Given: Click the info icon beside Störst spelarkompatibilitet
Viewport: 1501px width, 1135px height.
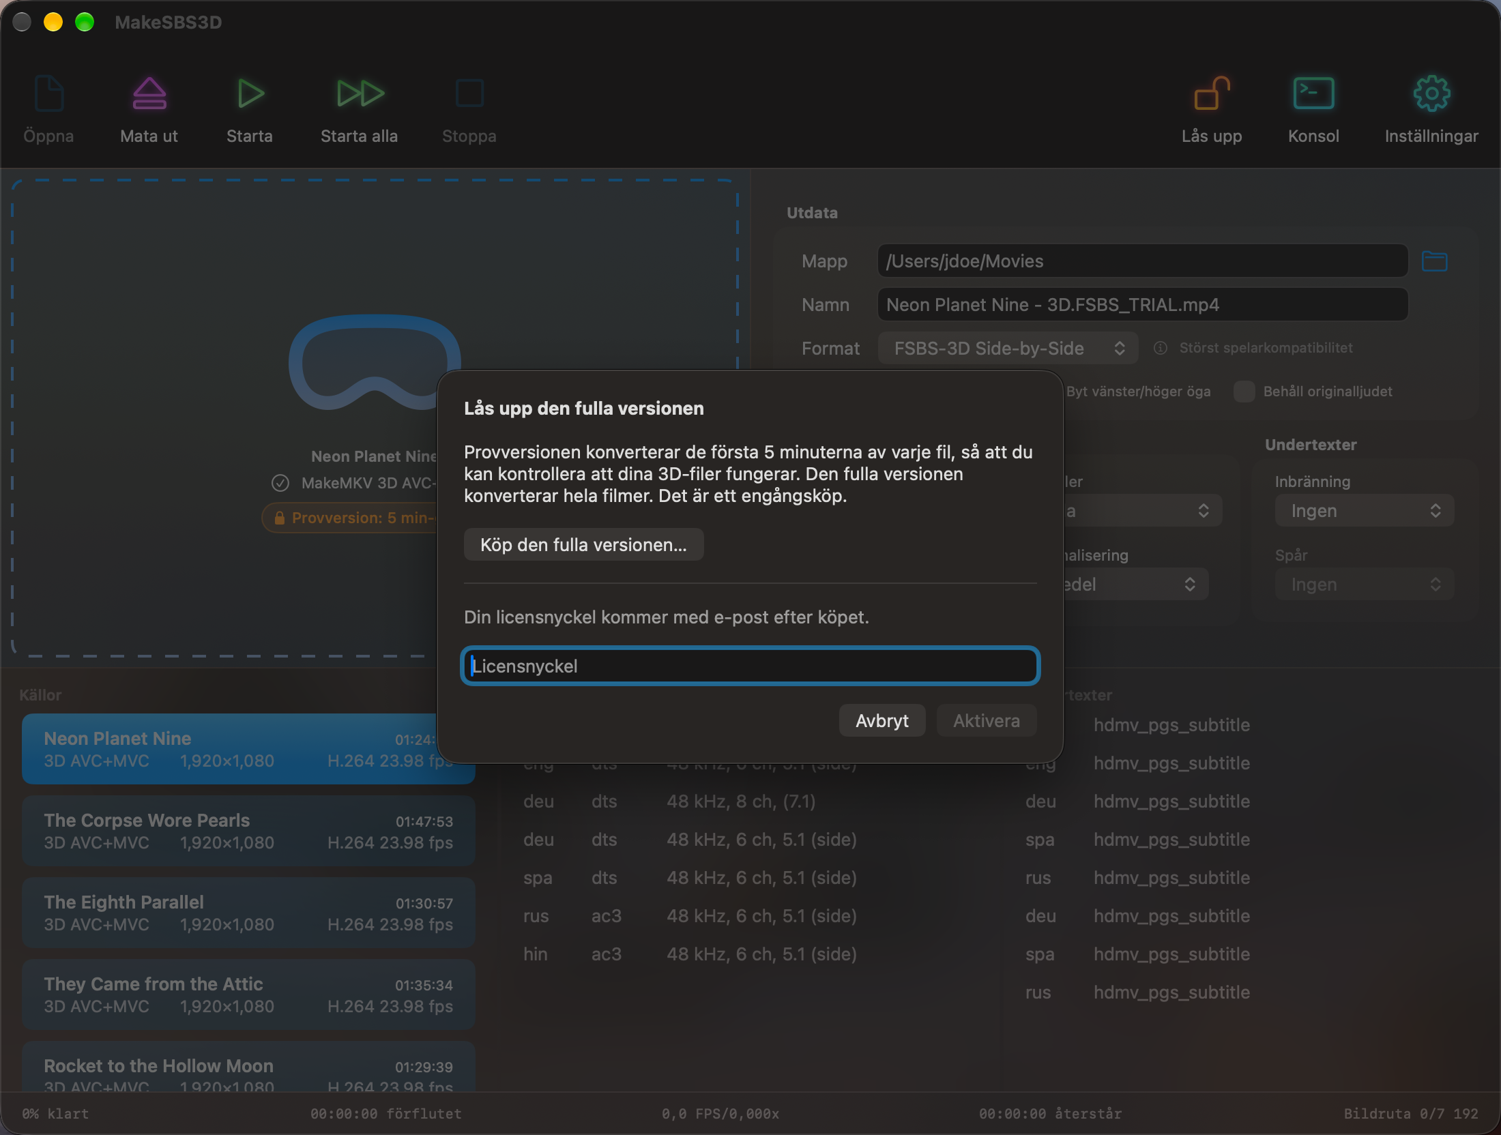Looking at the screenshot, I should coord(1160,348).
